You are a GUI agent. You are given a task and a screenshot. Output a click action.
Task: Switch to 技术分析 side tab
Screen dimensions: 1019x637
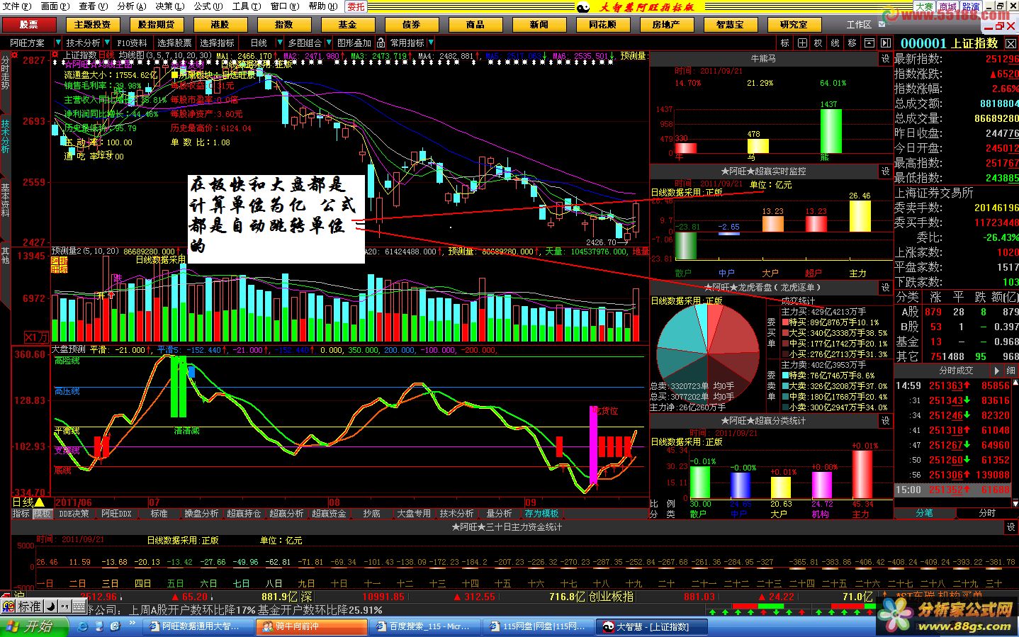pyautogui.click(x=6, y=136)
